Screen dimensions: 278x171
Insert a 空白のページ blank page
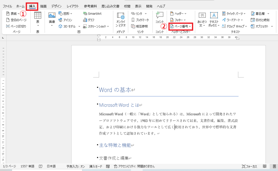coord(16,20)
